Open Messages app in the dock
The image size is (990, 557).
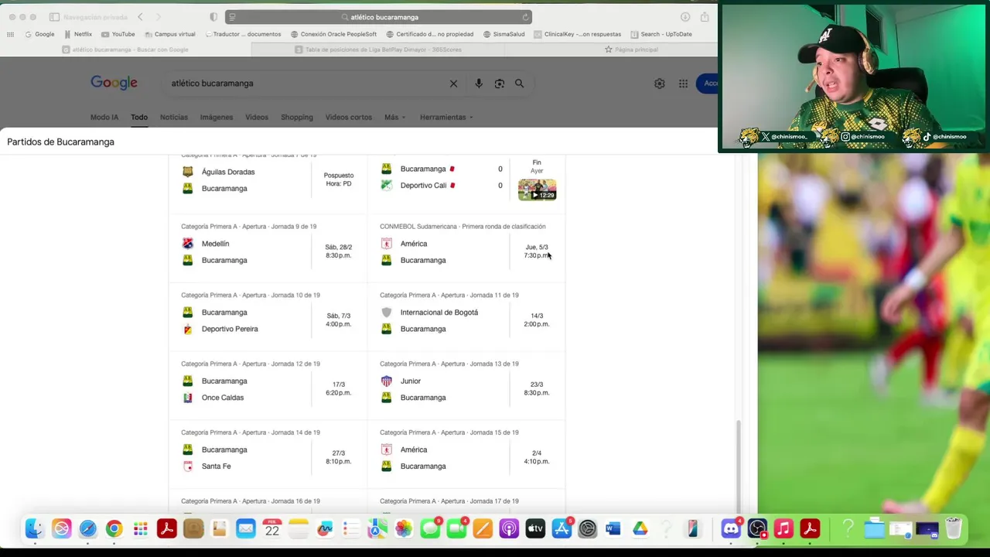coord(430,529)
